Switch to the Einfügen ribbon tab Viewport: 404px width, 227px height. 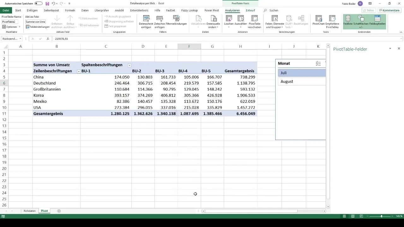[32, 10]
